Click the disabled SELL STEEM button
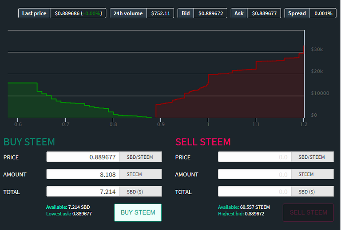Image resolution: width=341 pixels, height=230 pixels. click(x=308, y=212)
